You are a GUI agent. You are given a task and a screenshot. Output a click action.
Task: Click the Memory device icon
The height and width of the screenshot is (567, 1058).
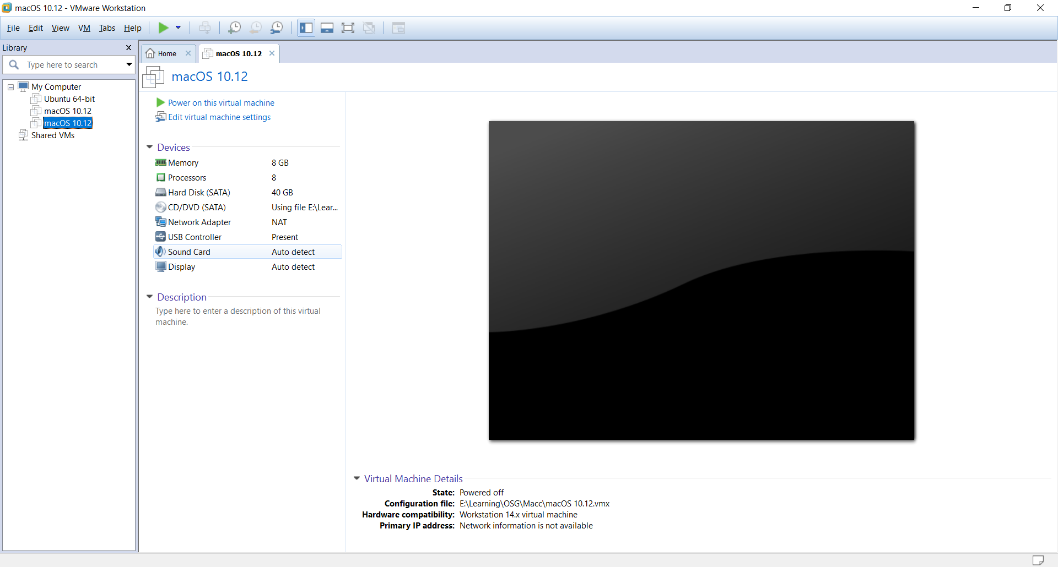[x=161, y=162]
